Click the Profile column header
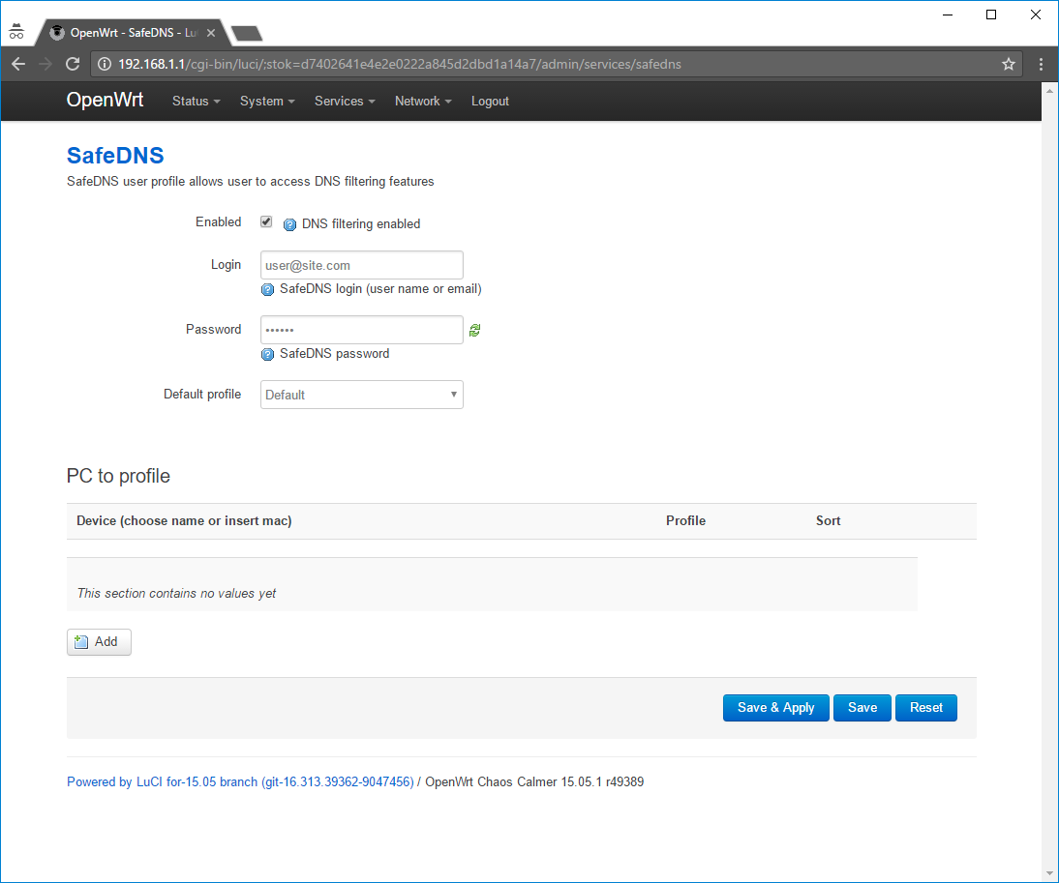The height and width of the screenshot is (883, 1059). [685, 520]
